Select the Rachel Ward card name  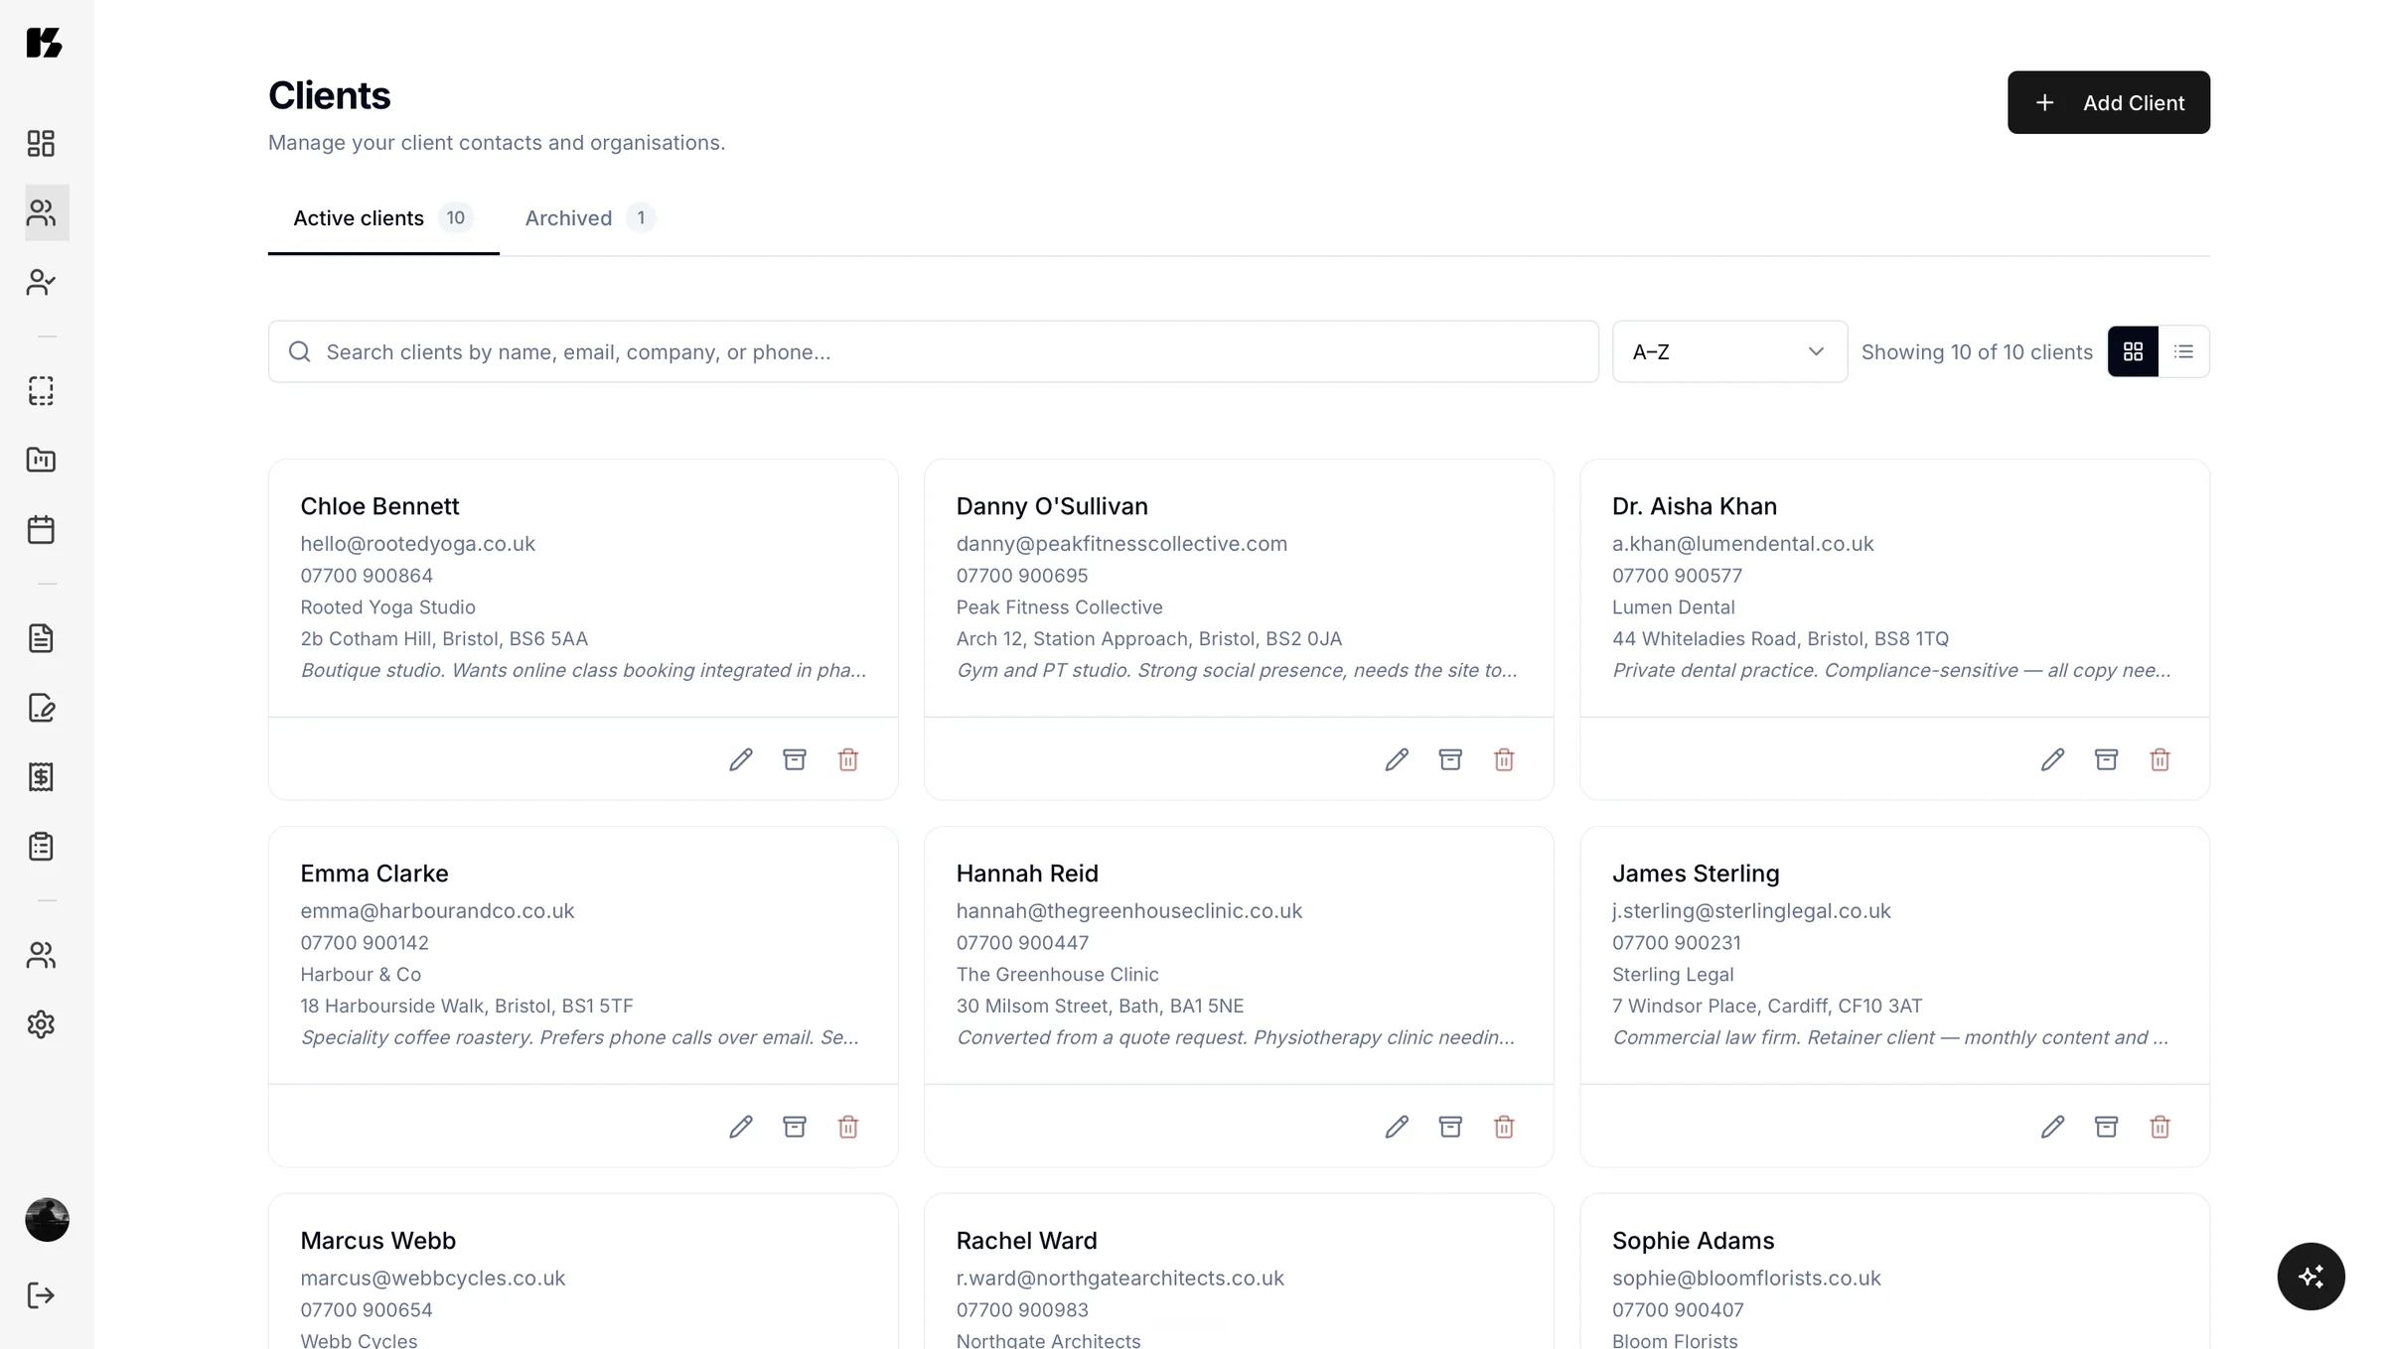[1026, 1241]
